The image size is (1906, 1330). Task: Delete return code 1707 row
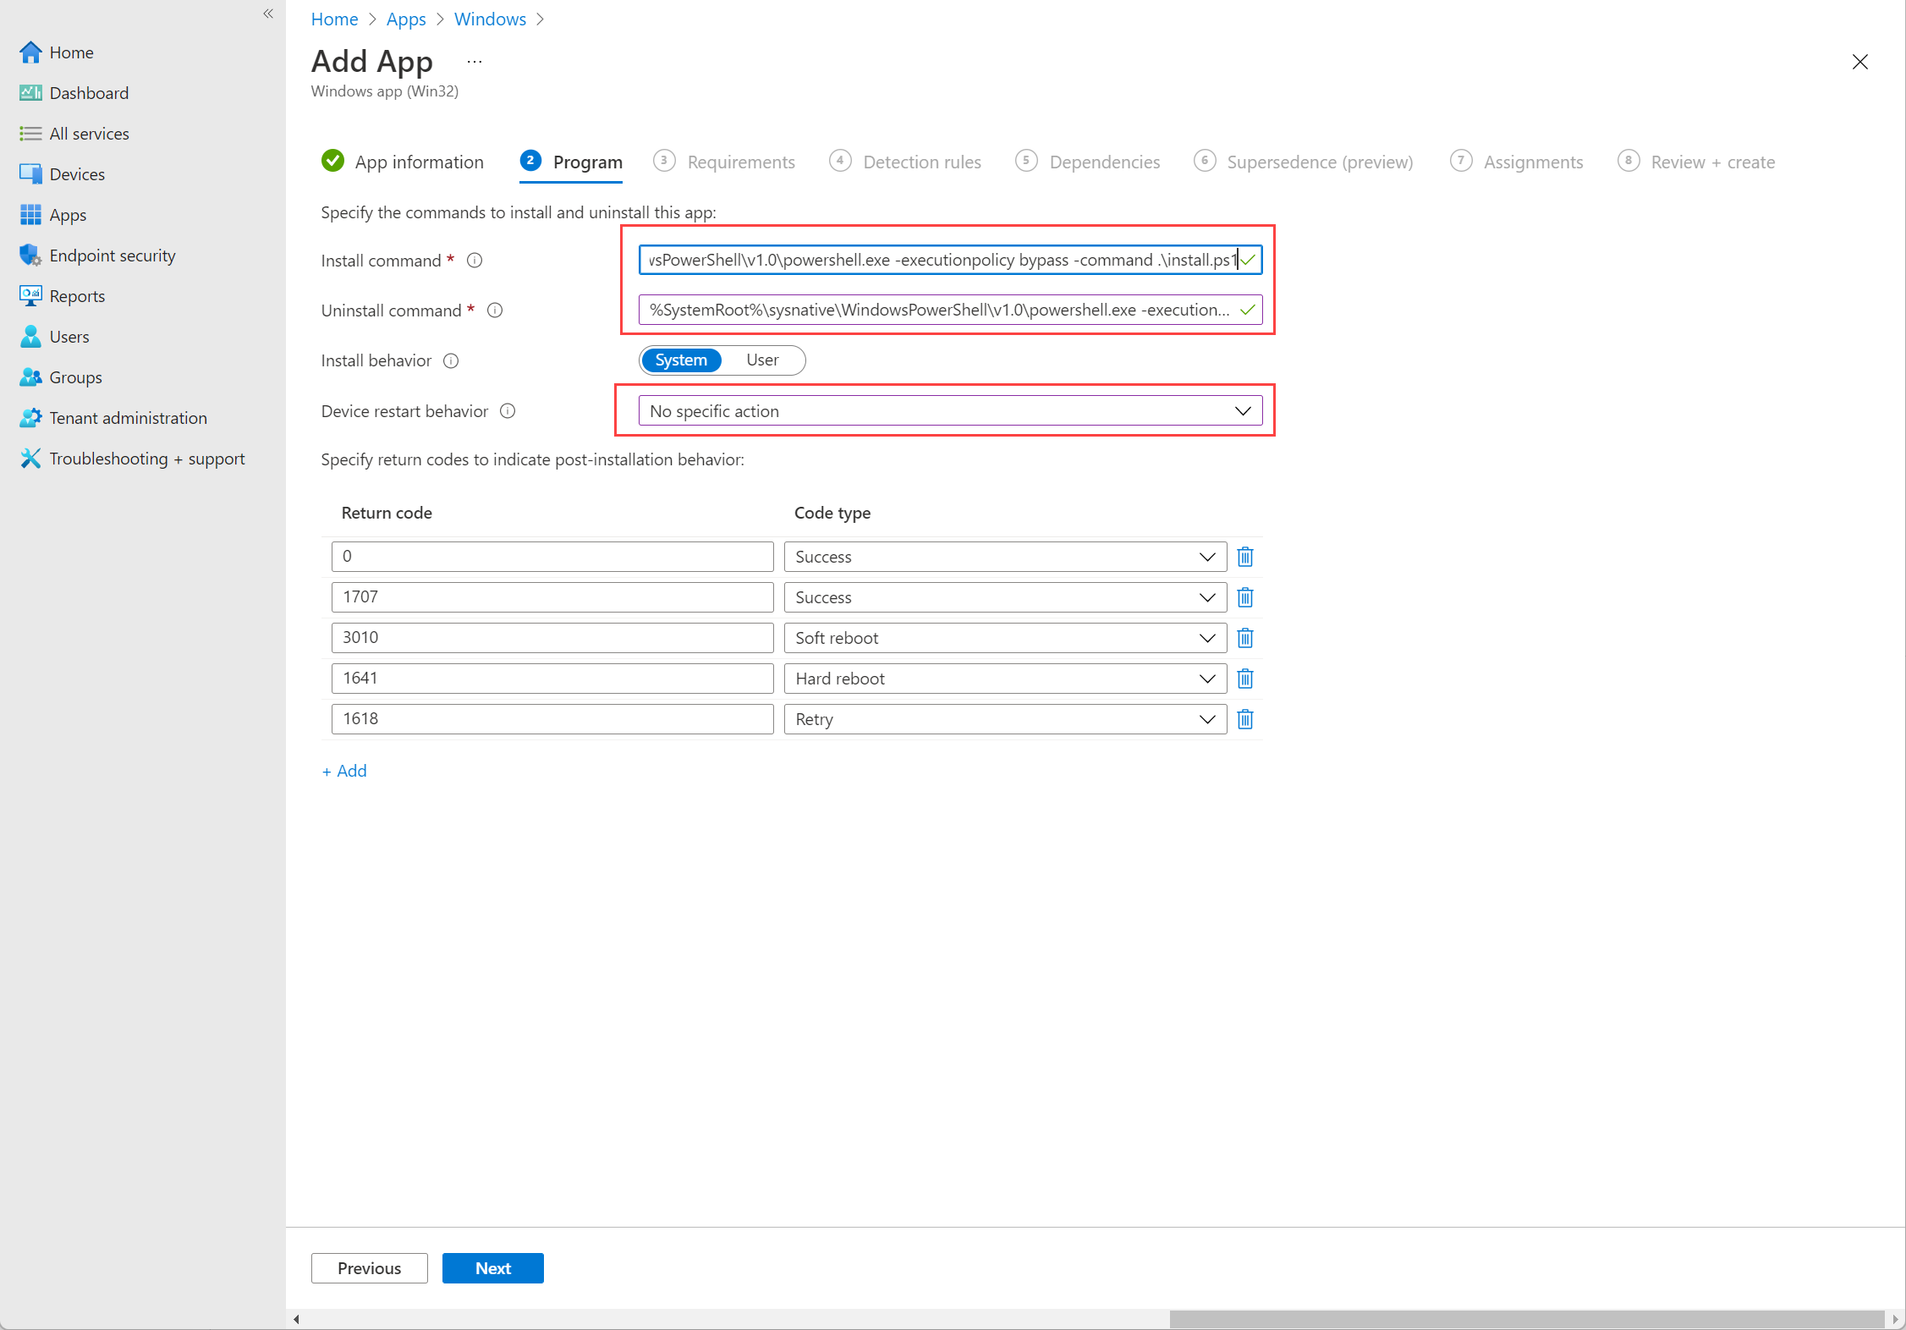point(1245,597)
